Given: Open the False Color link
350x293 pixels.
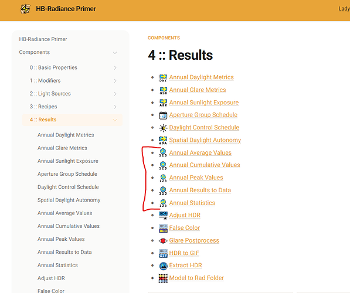Looking at the screenshot, I should tap(184, 228).
